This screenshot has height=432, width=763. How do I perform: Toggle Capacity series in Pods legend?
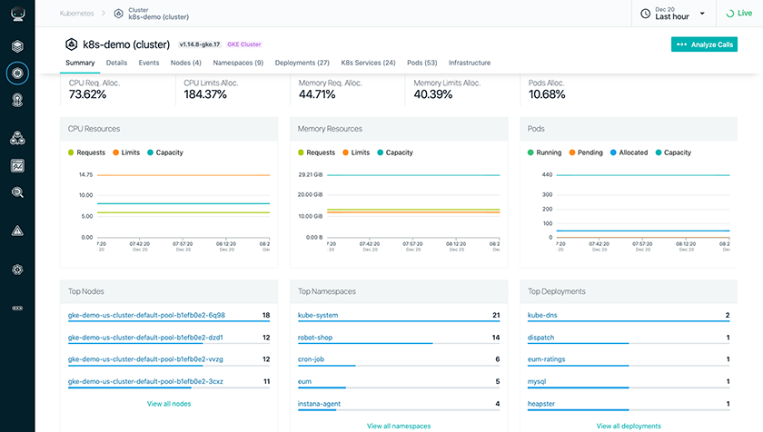tap(673, 152)
